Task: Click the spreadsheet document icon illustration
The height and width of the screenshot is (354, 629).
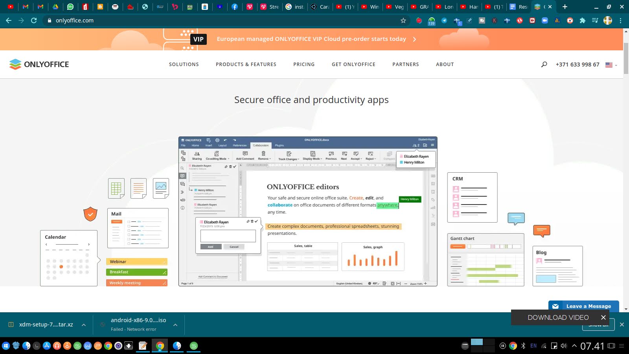Action: click(116, 188)
